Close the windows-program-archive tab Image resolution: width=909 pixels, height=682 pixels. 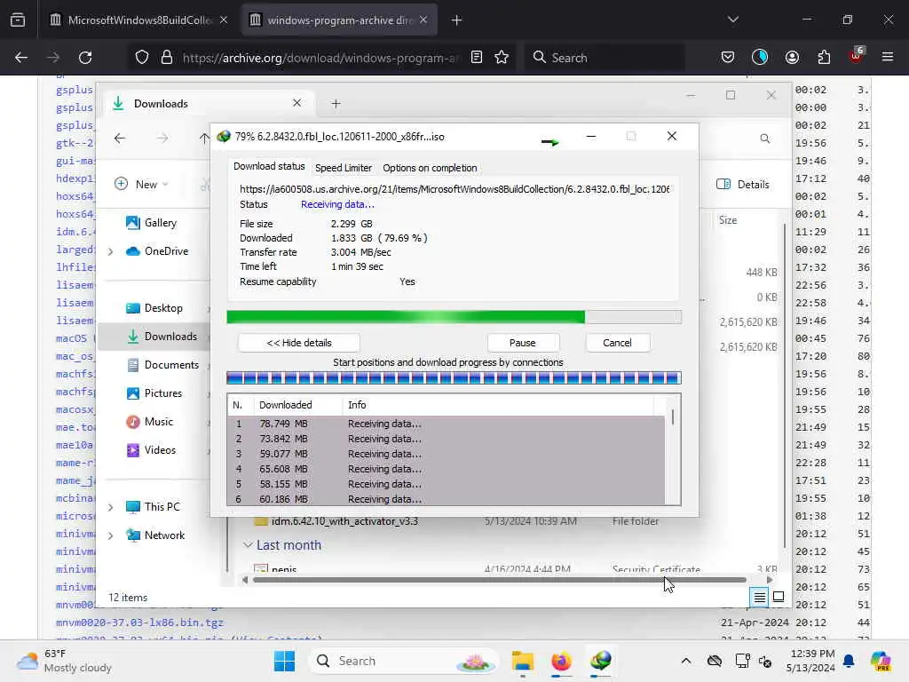coord(423,20)
